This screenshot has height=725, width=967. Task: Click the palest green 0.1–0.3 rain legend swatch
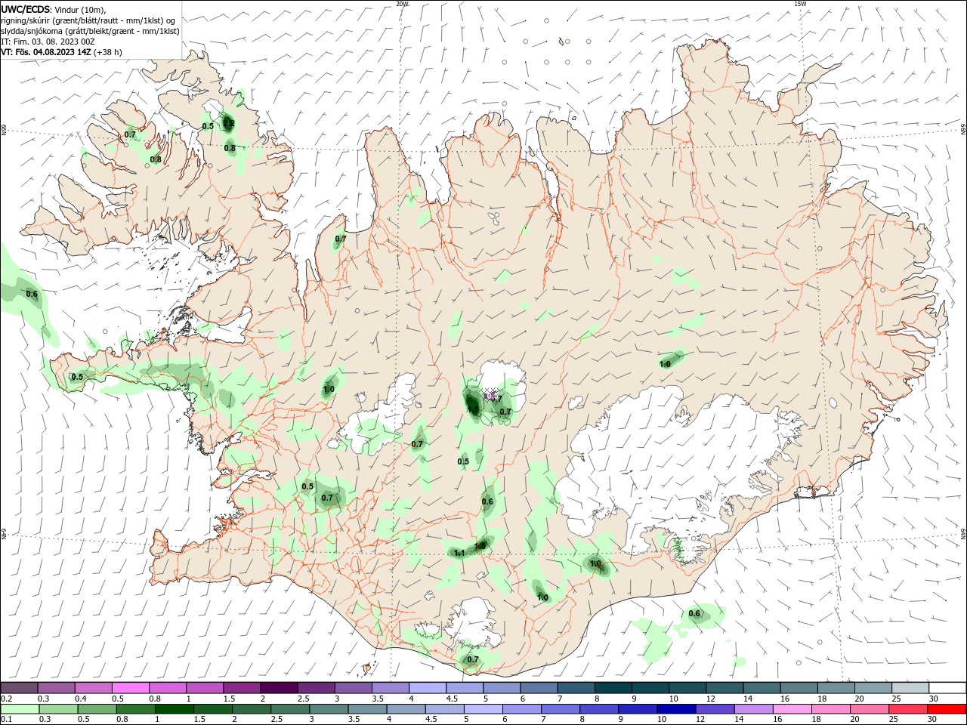(x=20, y=709)
